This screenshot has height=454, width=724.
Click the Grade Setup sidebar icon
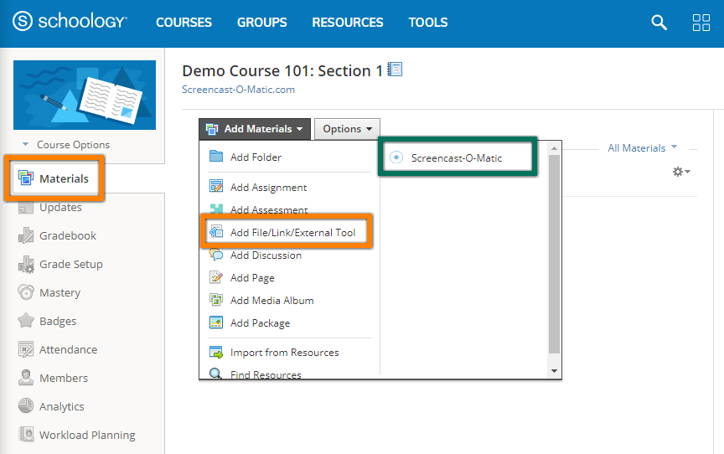click(x=26, y=265)
